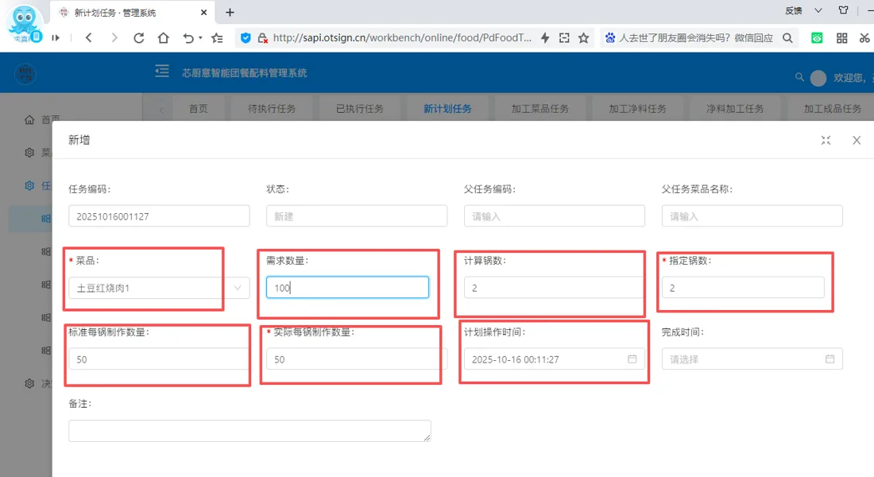
Task: Click the news headline 人去世了朋友圈会消失吗
Action: pos(696,38)
